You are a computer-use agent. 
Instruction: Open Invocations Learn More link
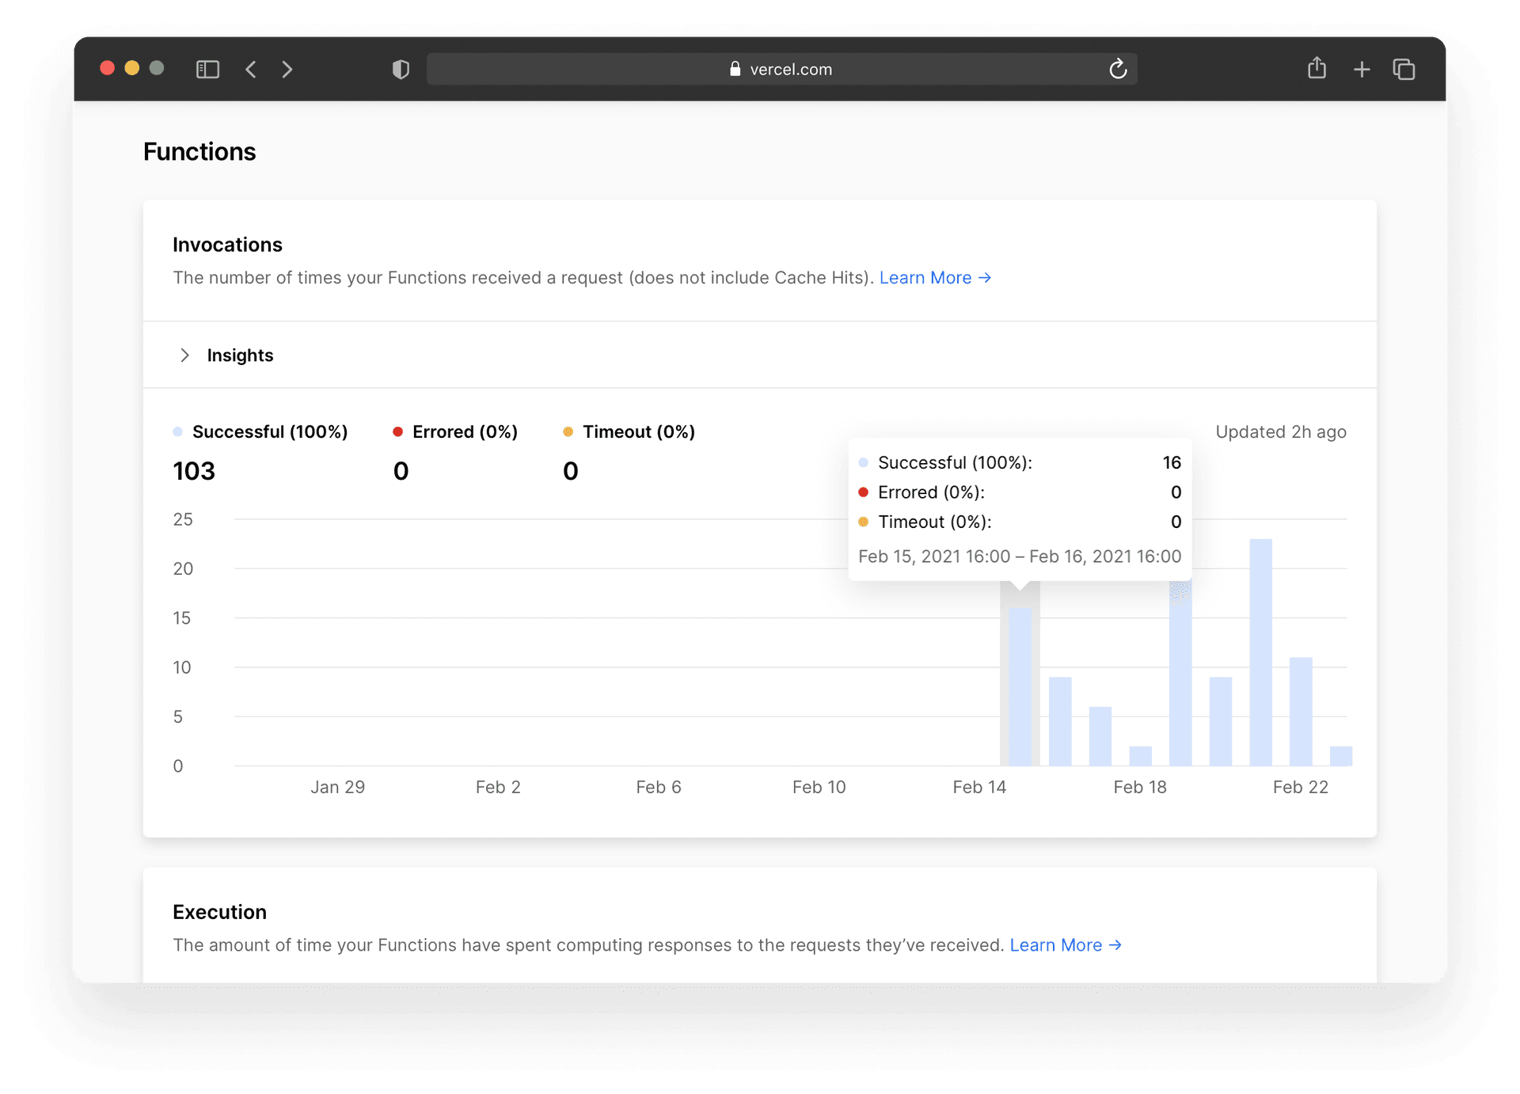coord(935,278)
